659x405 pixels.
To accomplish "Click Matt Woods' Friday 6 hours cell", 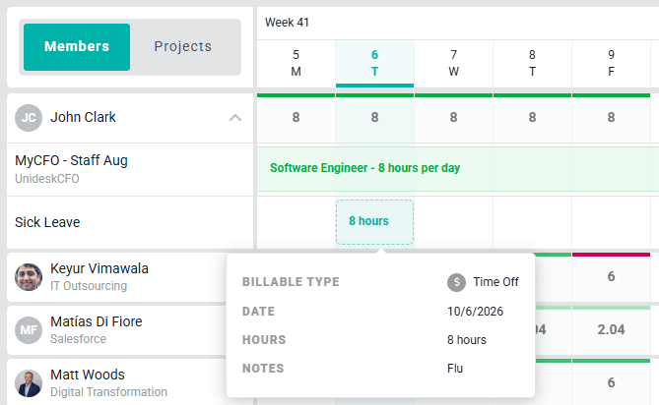I will click(611, 382).
